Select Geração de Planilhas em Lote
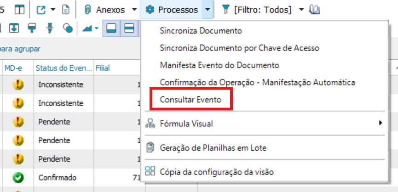 coord(213,148)
